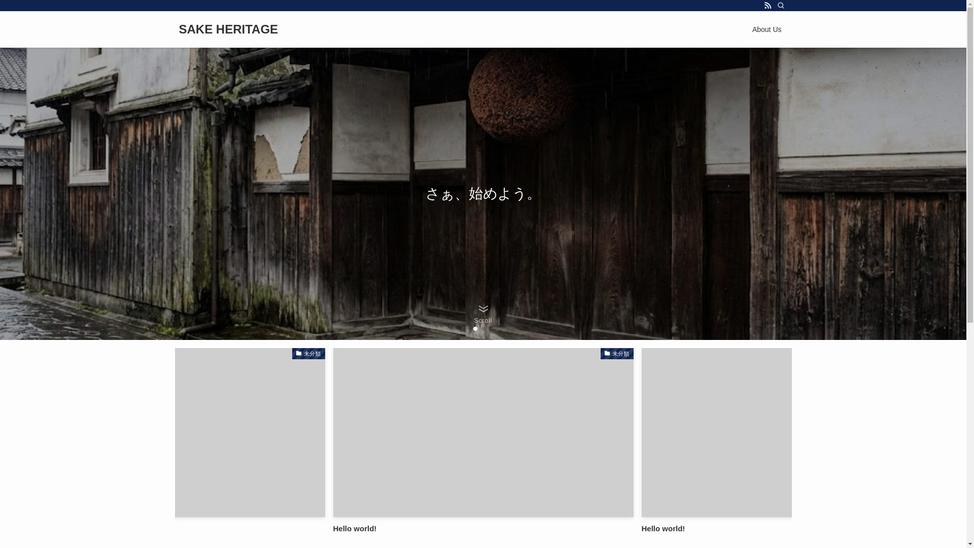Viewport: 974px width, 548px height.
Task: Click the 未分類 tag on center card
Action: click(x=617, y=354)
